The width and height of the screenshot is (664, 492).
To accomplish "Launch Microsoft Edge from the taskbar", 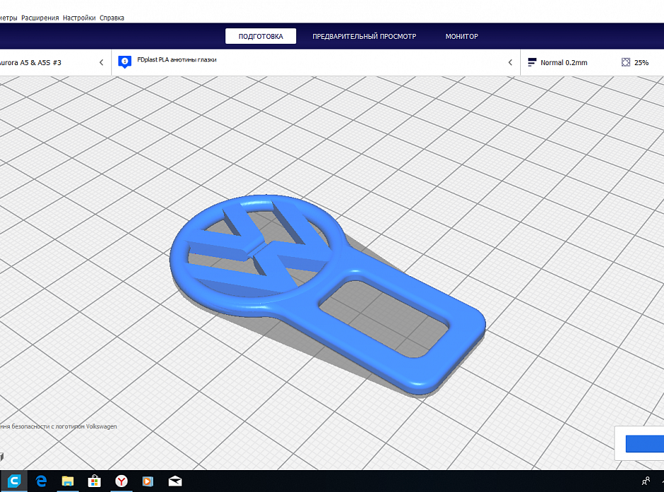I will click(x=41, y=481).
